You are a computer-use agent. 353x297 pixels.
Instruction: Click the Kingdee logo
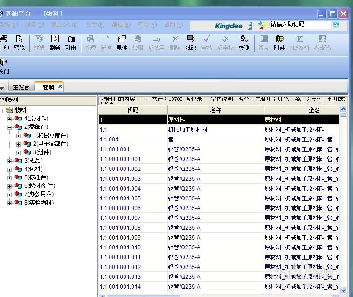(x=229, y=26)
